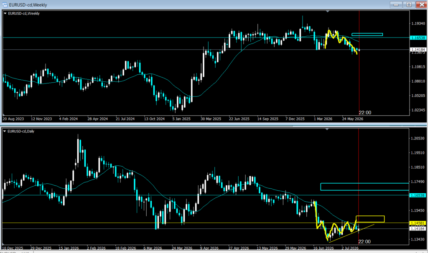Maximize the EURUSD-cd,Weekly chart window
428x253 pixels.
(x=409, y=5)
